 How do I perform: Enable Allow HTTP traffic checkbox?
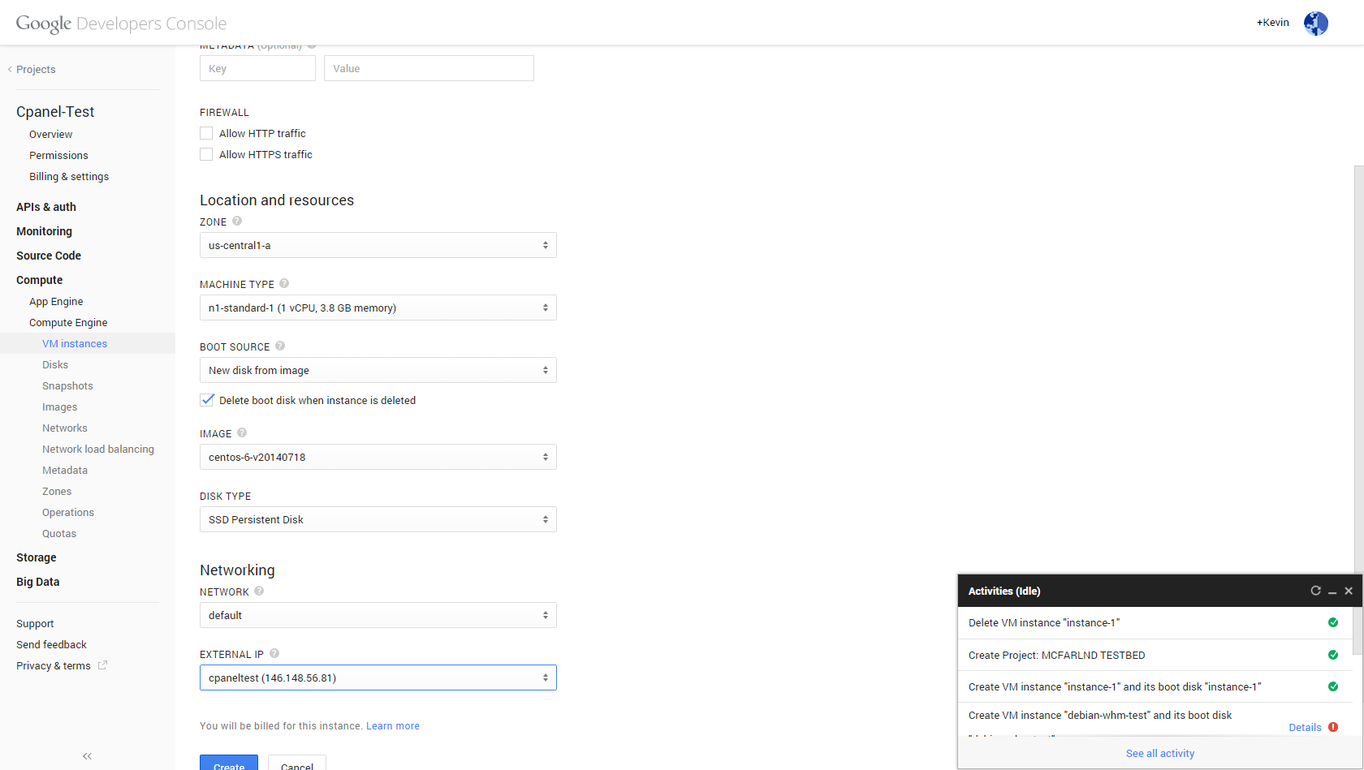point(206,133)
